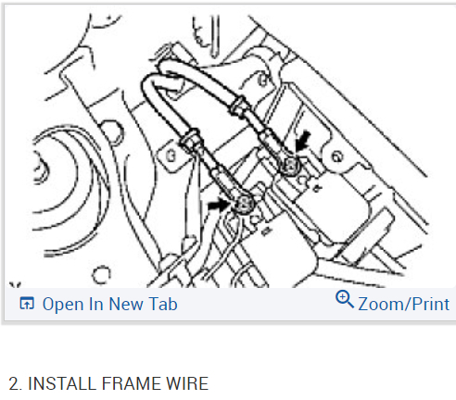Click the small circle at diagram's bottom left
This screenshot has width=456, height=400.
pyautogui.click(x=101, y=275)
